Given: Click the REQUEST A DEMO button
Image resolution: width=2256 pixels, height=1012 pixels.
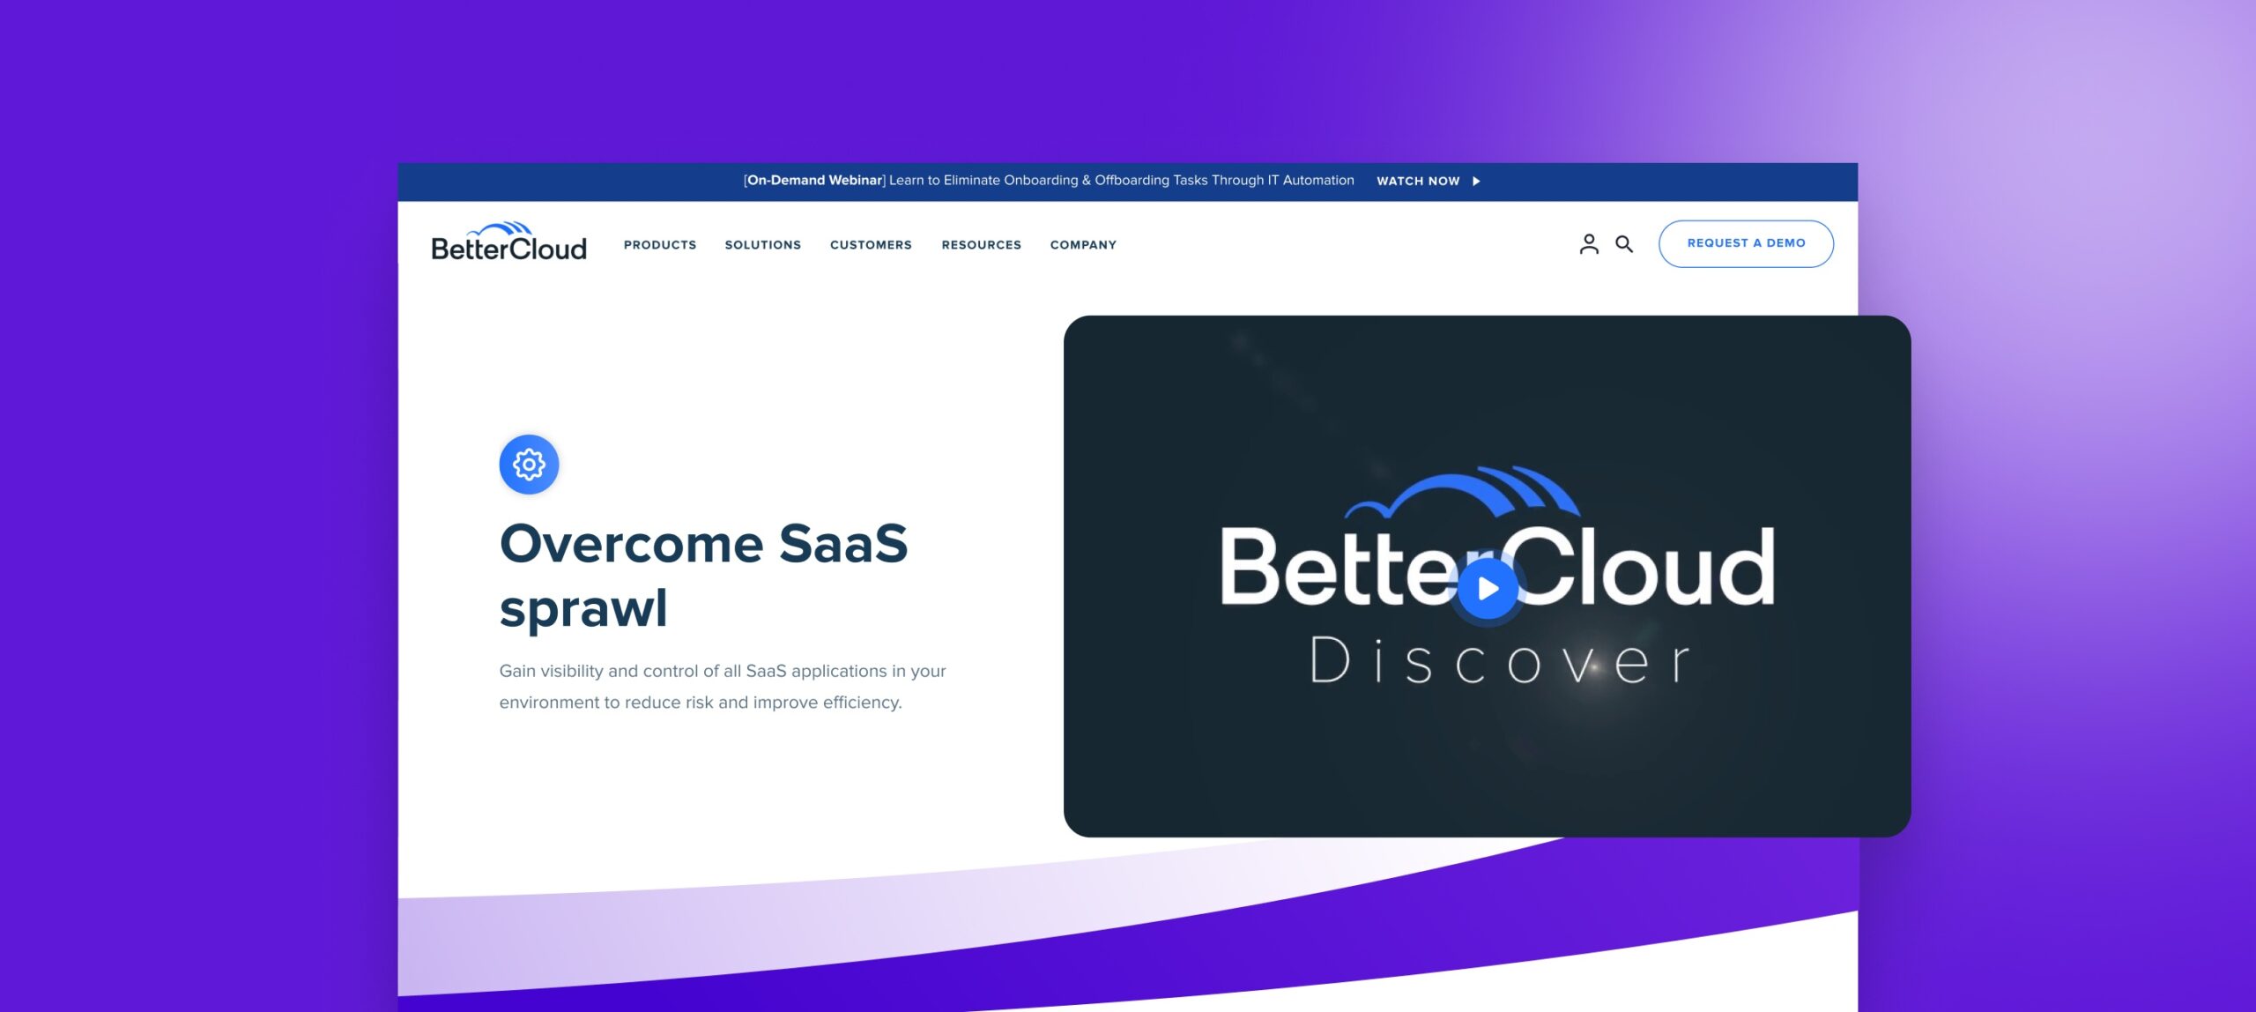Looking at the screenshot, I should click(1745, 242).
